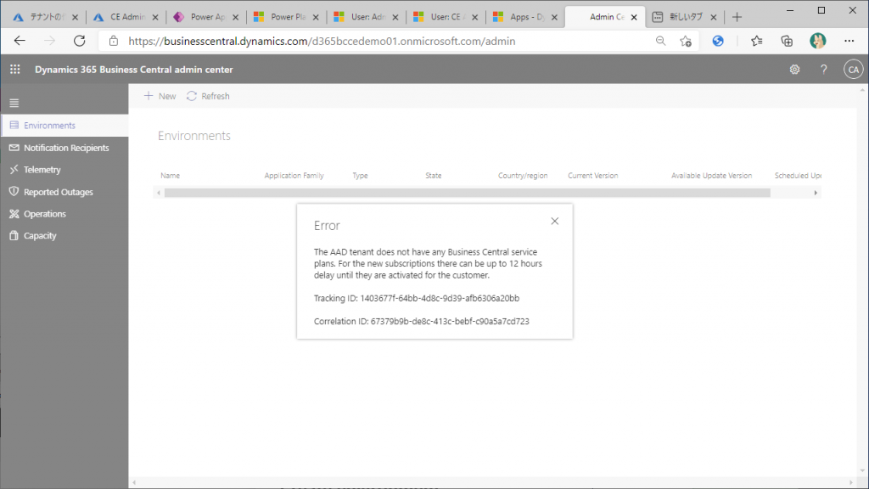The width and height of the screenshot is (869, 489).
Task: Open a new browser tab
Action: click(737, 17)
